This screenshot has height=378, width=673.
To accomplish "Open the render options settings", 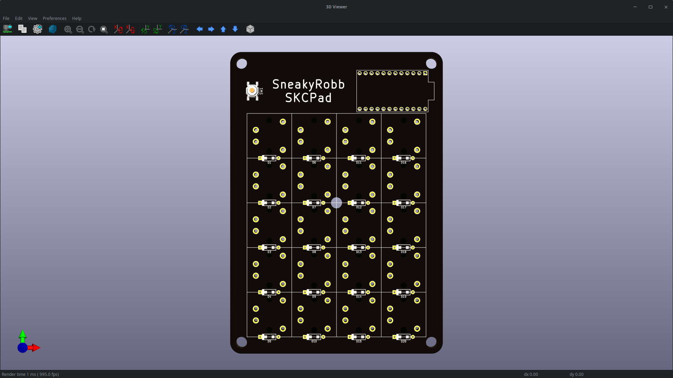I will pyautogui.click(x=38, y=29).
